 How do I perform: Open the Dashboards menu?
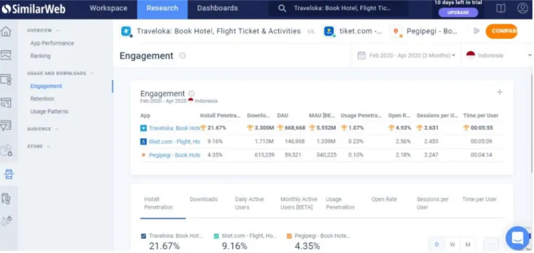pyautogui.click(x=218, y=8)
